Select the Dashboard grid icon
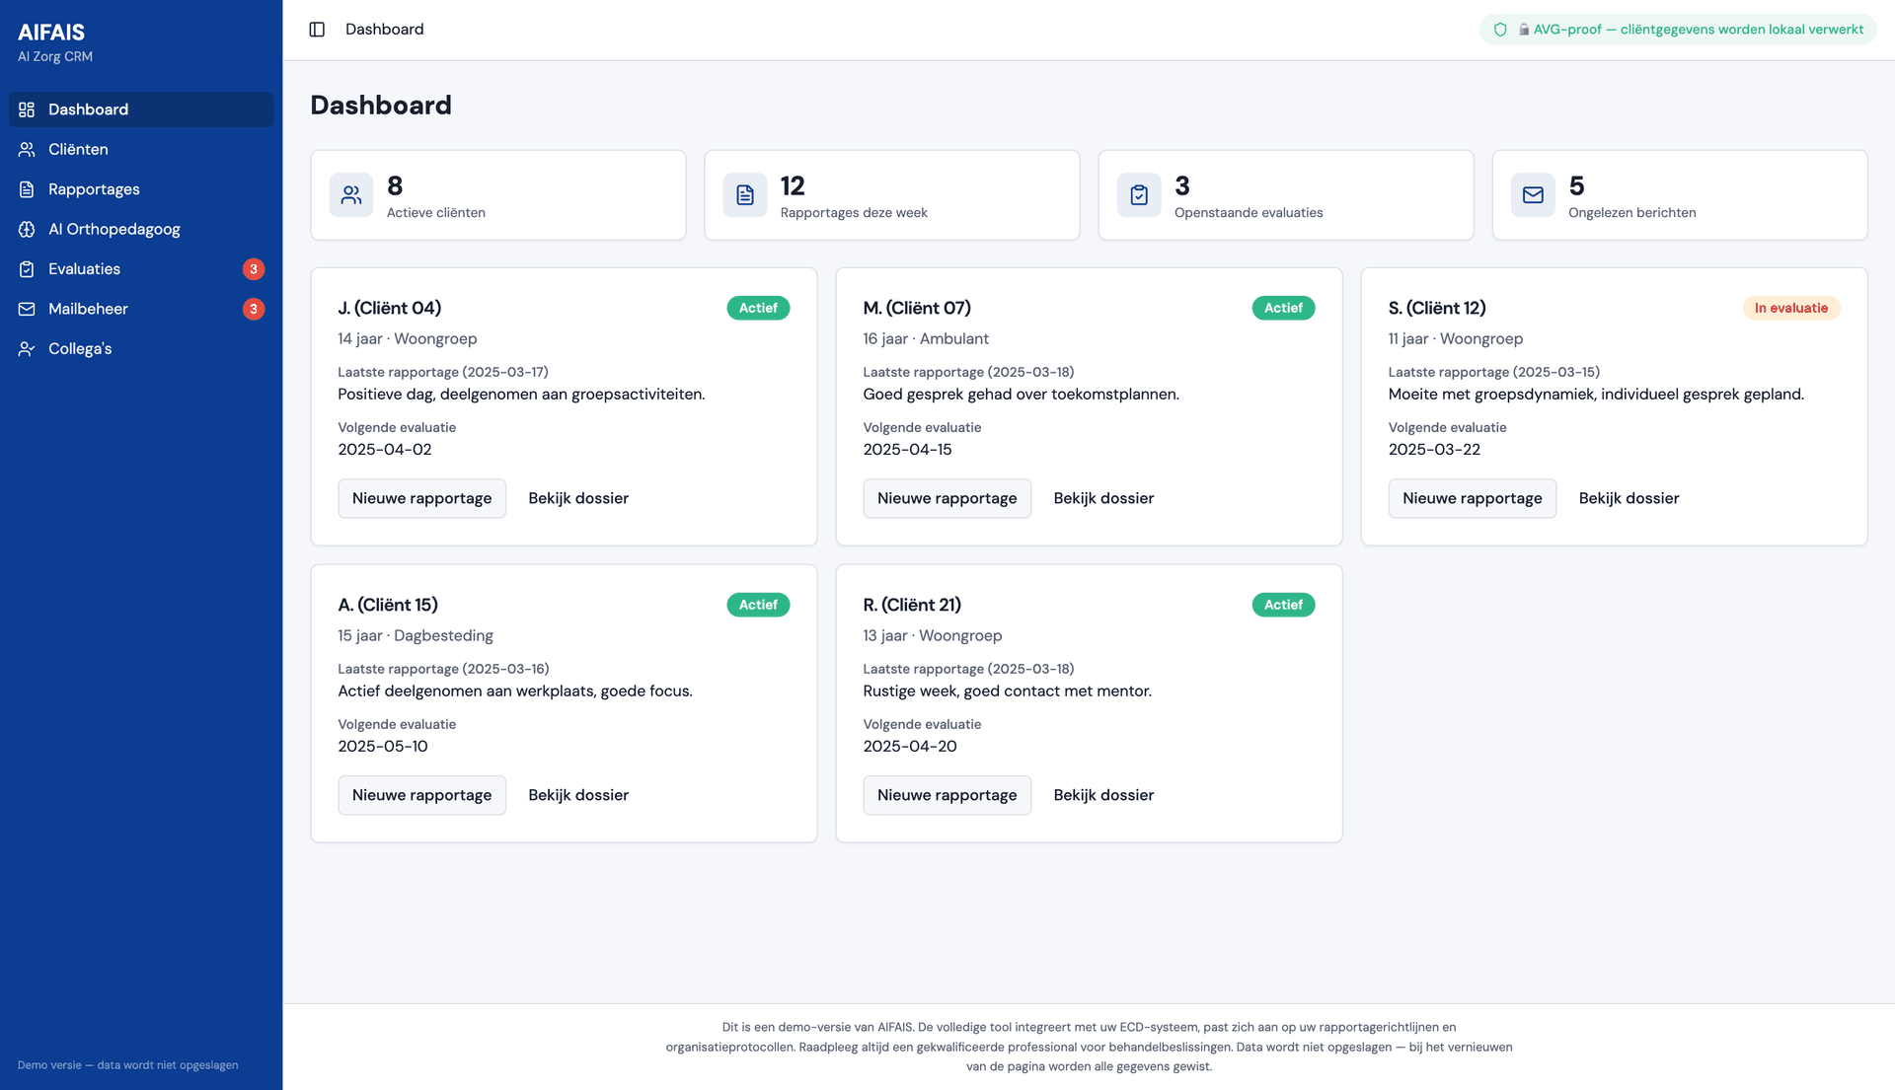Viewport: 1895px width, 1090px height. tap(27, 109)
